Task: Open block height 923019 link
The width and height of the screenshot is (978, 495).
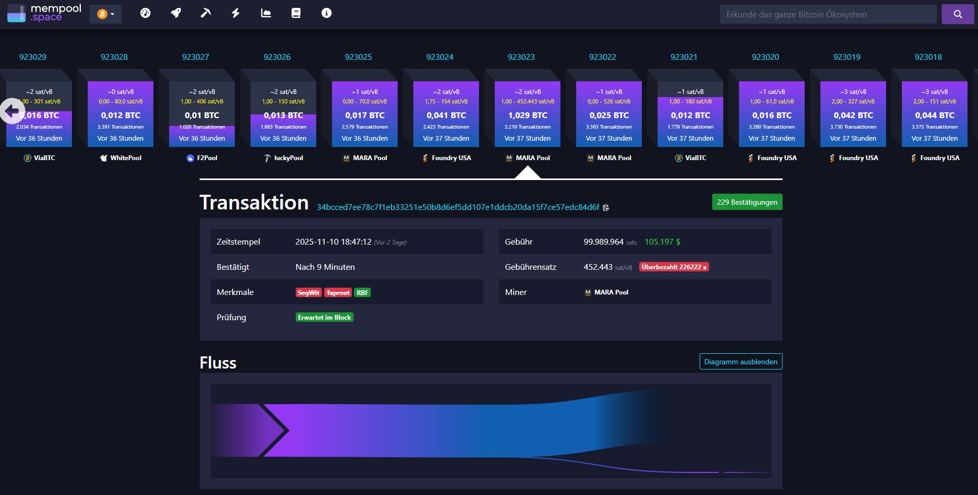Action: click(x=847, y=57)
